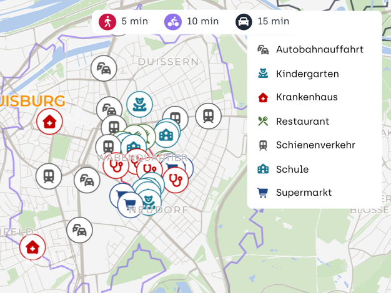Open the southernmost motorway access marker
This screenshot has height=293, width=391.
pos(79,230)
